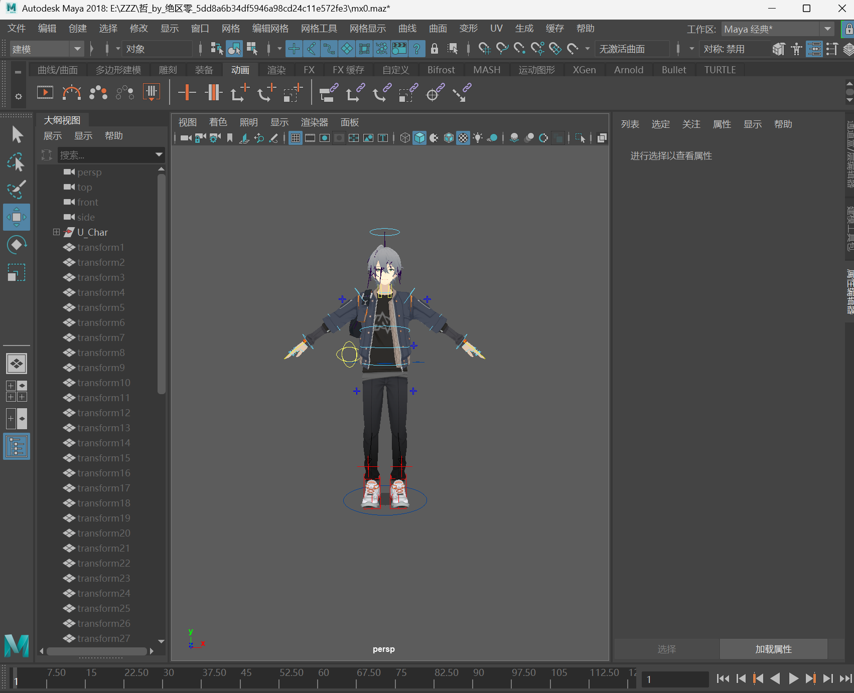Select the Rotate tool in left toolbox
854x693 pixels.
[x=17, y=245]
